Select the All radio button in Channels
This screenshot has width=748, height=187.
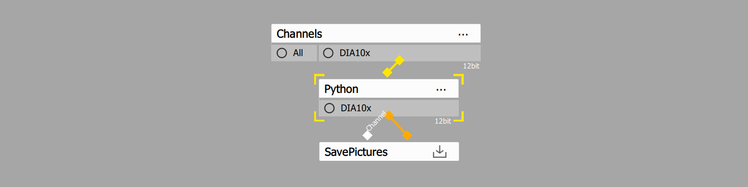point(282,53)
